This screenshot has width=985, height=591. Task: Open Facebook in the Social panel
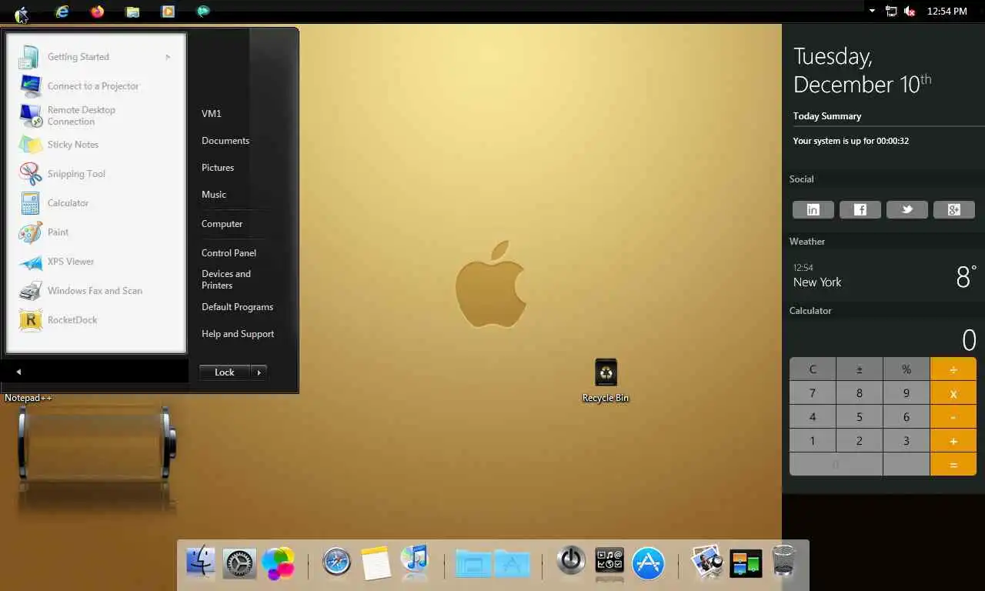coord(860,209)
